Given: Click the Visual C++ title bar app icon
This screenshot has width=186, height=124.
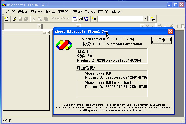Looking at the screenshot, I should [x=4, y=5].
